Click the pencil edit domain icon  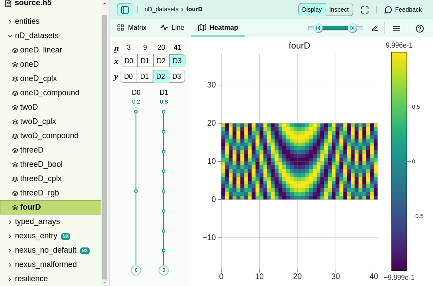tap(375, 29)
